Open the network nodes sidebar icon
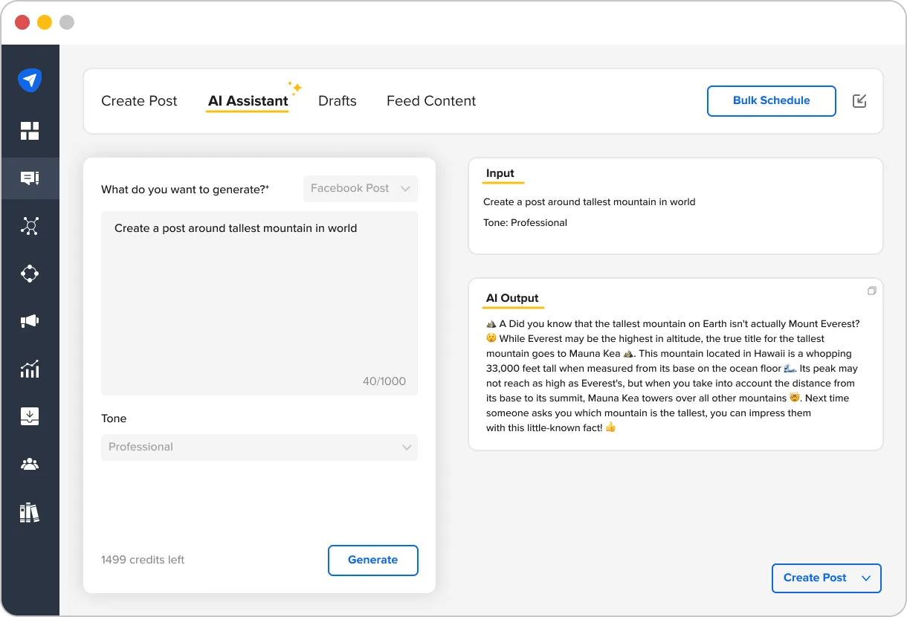907x617 pixels. click(30, 226)
